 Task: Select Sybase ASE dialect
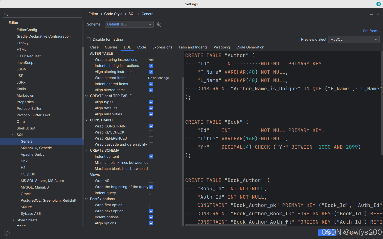click(31, 214)
